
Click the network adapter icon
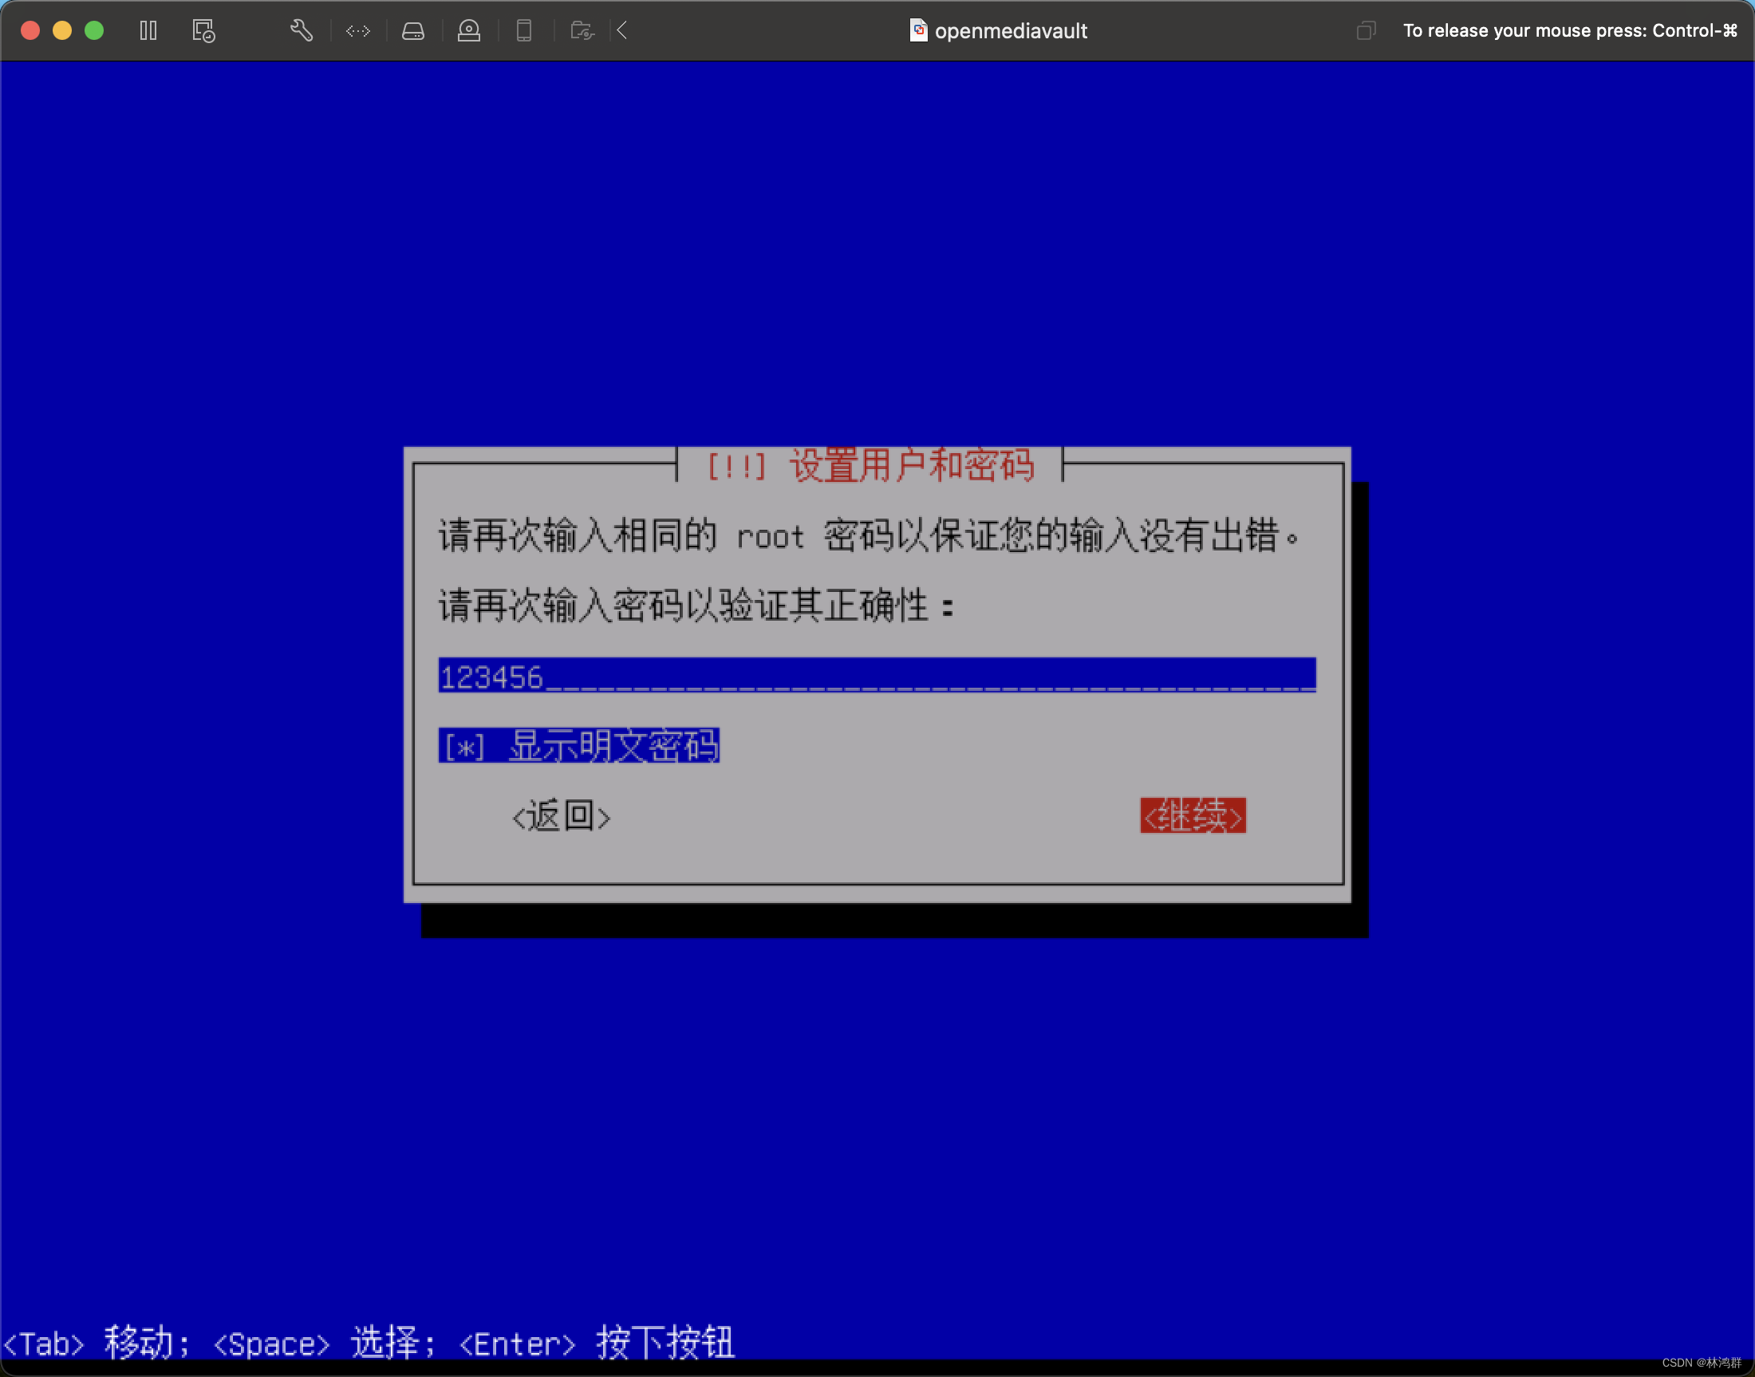click(x=358, y=30)
